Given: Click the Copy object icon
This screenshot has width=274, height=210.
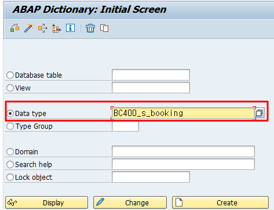Looking at the screenshot, I should click(x=104, y=28).
